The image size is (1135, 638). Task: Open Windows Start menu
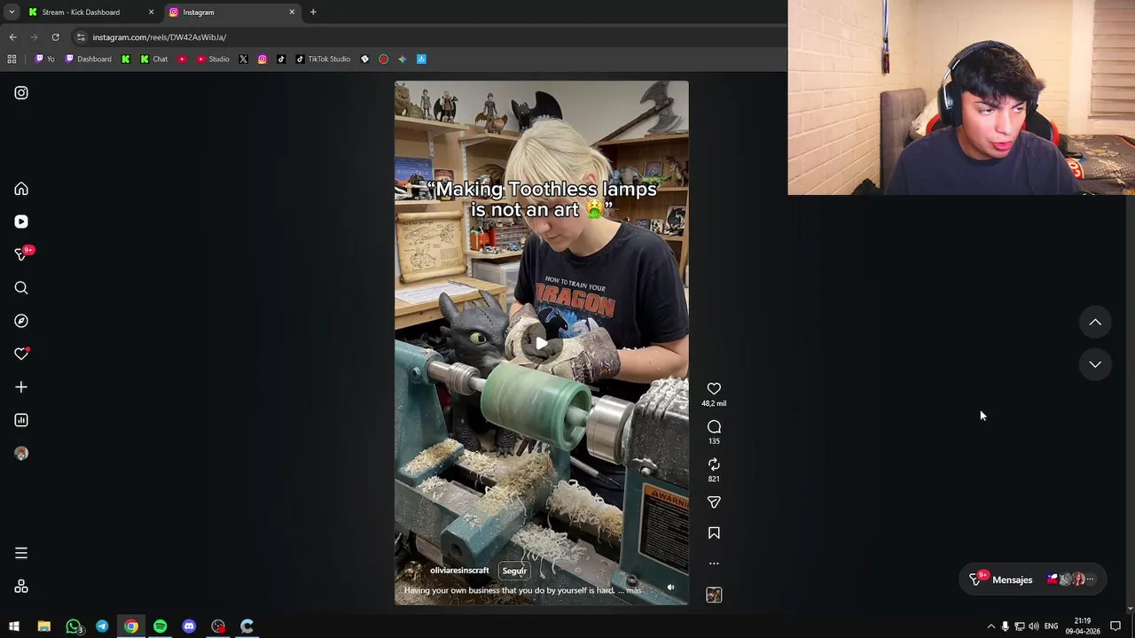coord(14,626)
